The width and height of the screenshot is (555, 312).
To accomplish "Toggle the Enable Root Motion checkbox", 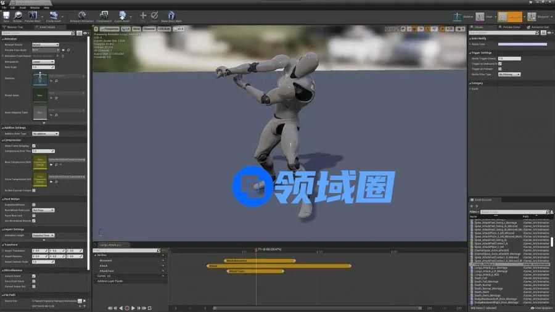I will pyautogui.click(x=34, y=204).
